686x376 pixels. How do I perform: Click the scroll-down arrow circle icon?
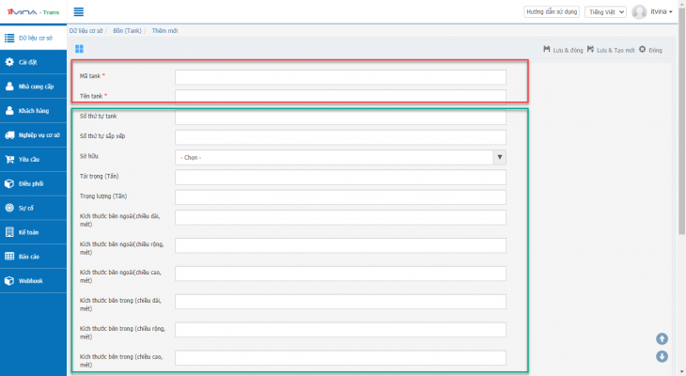tap(662, 356)
